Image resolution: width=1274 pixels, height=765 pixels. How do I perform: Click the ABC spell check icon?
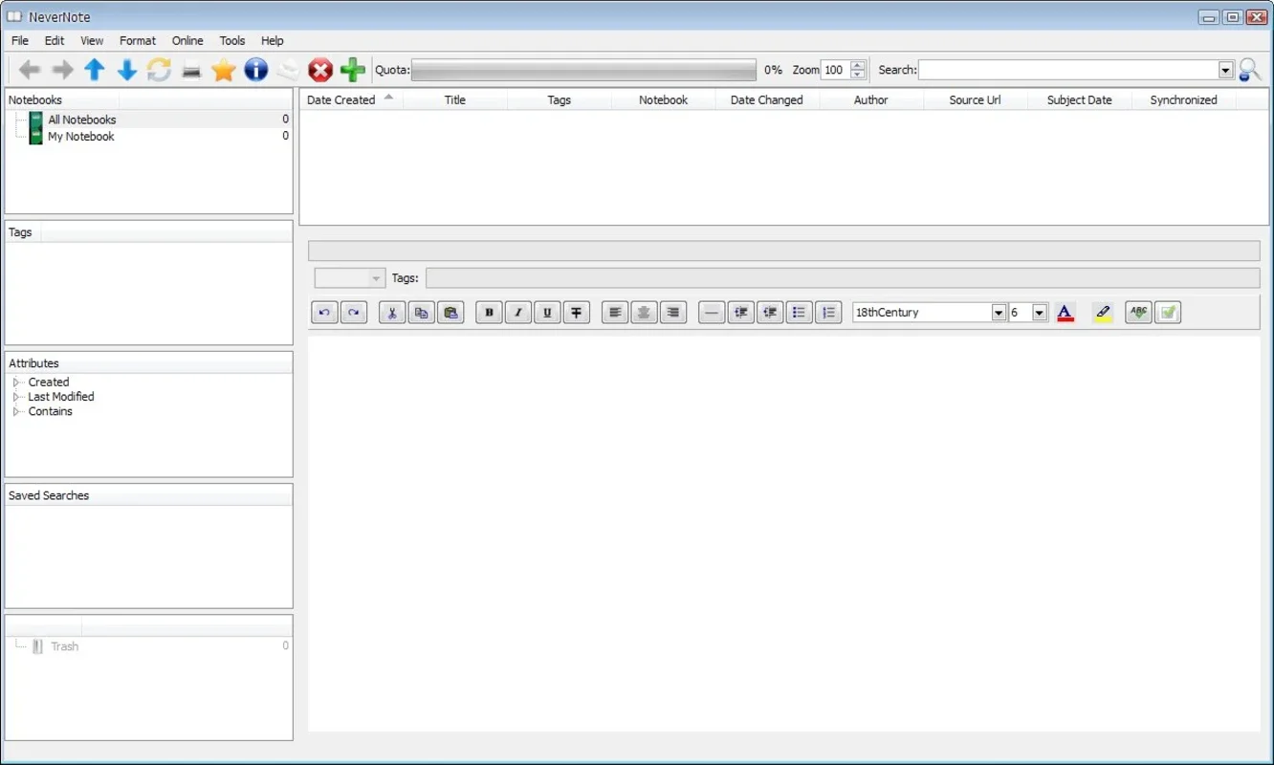pos(1138,313)
